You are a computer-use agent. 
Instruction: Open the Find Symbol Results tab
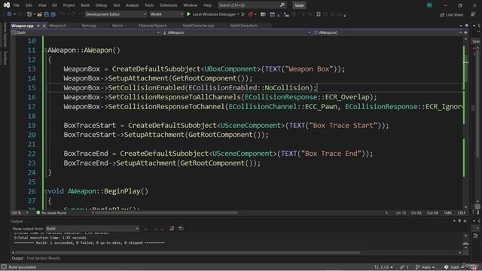coord(44,258)
